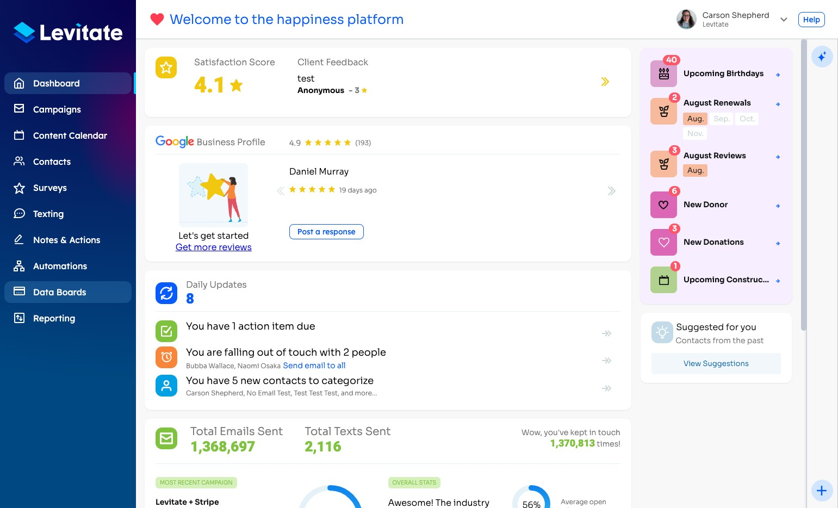The height and width of the screenshot is (508, 838).
Task: Click Get more reviews link
Action: point(214,247)
